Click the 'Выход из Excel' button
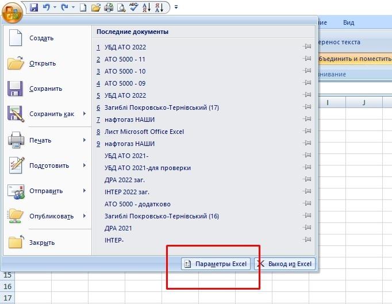Image resolution: width=392 pixels, height=304 pixels. [285, 264]
